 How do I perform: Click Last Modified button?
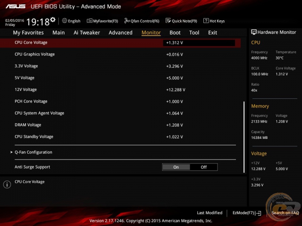pyautogui.click(x=210, y=213)
